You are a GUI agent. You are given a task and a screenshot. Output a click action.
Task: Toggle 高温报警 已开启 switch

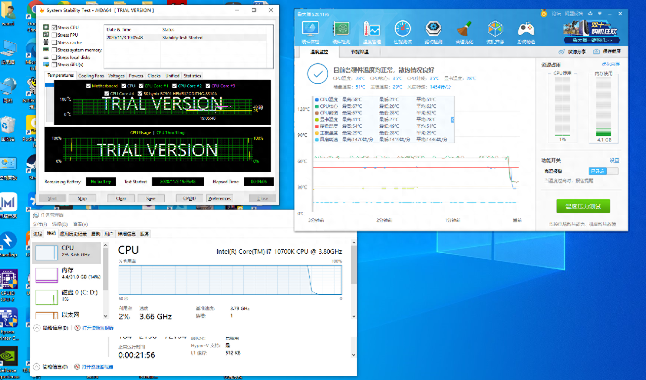603,171
